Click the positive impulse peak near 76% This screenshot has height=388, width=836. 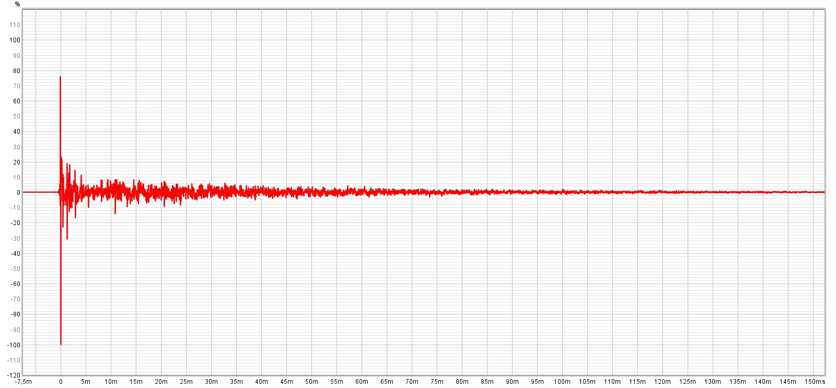60,77
